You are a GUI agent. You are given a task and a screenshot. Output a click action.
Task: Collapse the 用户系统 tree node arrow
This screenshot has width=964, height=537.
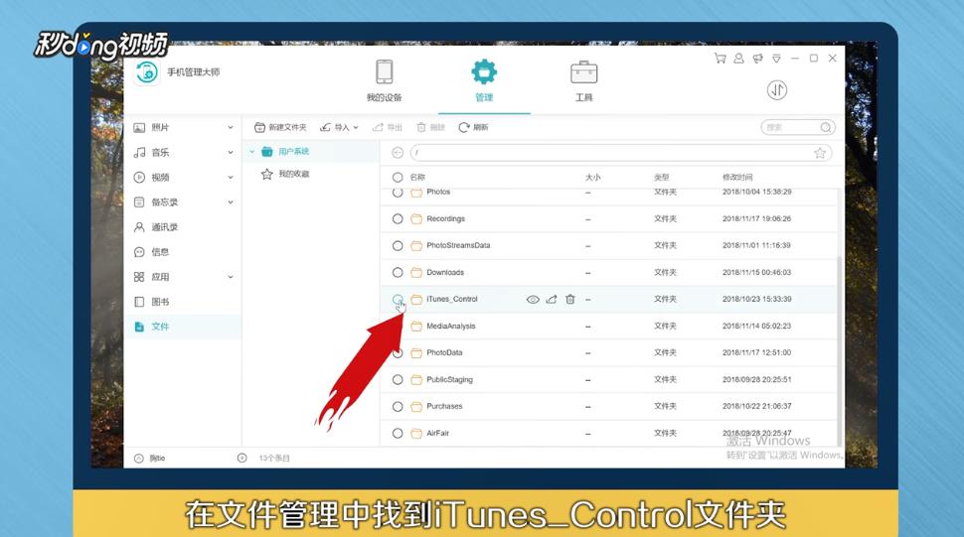click(x=252, y=152)
